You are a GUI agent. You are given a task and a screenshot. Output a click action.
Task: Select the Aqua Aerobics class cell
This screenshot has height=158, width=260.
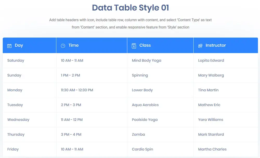coord(145,105)
